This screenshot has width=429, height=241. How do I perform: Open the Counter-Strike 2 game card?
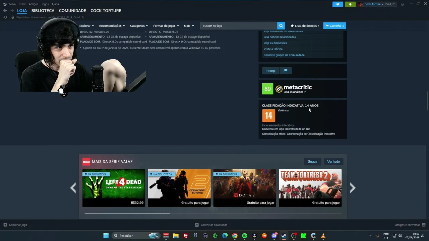(179, 188)
